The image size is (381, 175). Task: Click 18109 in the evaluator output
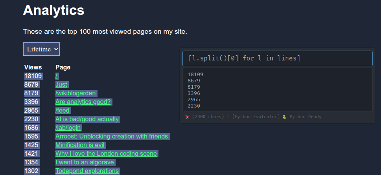tap(195, 75)
